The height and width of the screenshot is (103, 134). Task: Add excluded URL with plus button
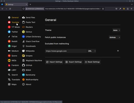pyautogui.click(x=118, y=51)
